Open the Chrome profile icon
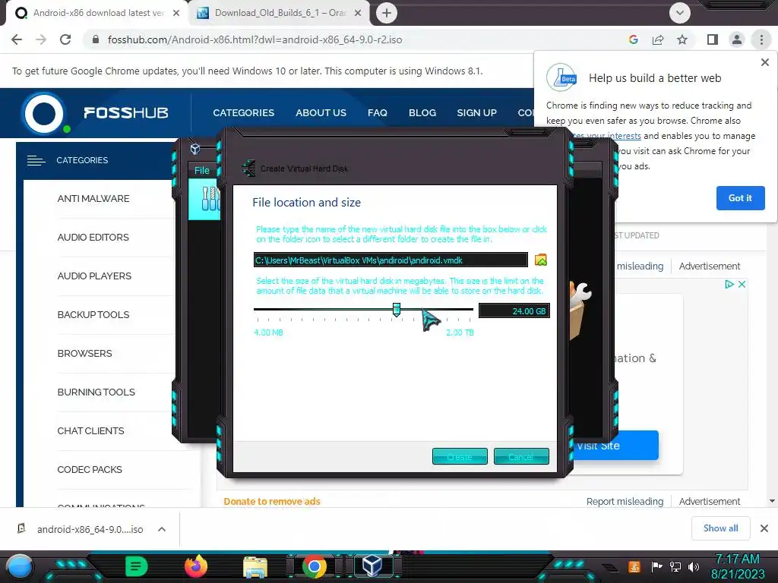This screenshot has height=583, width=778. click(x=737, y=39)
